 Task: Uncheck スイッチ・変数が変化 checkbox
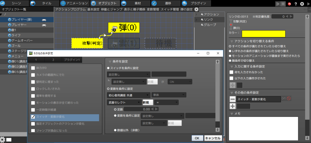pyautogui.click(x=33, y=117)
